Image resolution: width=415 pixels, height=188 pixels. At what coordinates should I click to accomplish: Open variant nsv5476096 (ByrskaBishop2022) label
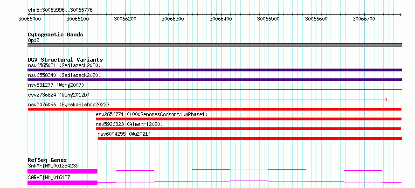[69, 104]
